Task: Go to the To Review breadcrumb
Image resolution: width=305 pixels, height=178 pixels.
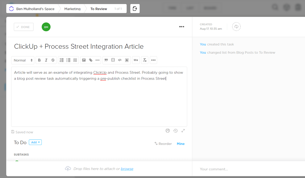Action: [99, 9]
